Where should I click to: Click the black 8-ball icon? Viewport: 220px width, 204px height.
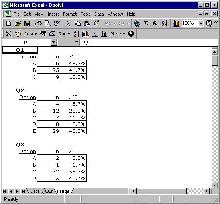[131, 34]
